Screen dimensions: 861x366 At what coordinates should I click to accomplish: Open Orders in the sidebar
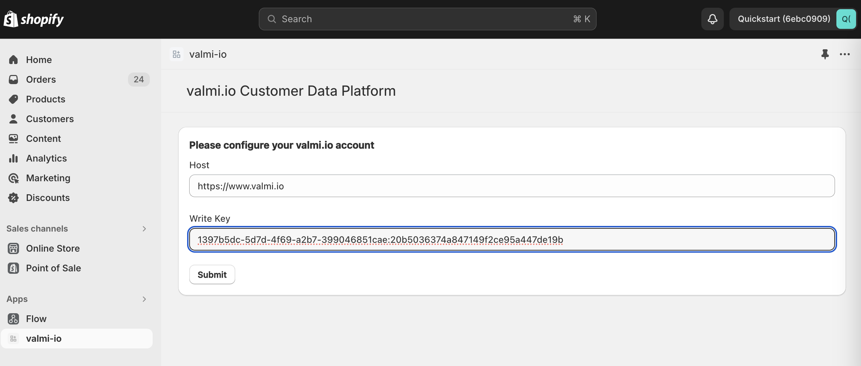(x=41, y=80)
